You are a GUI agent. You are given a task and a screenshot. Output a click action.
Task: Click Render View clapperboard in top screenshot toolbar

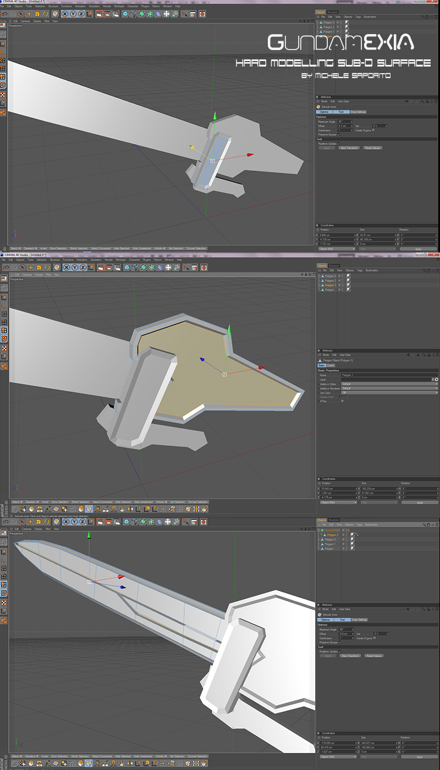[x=99, y=13]
